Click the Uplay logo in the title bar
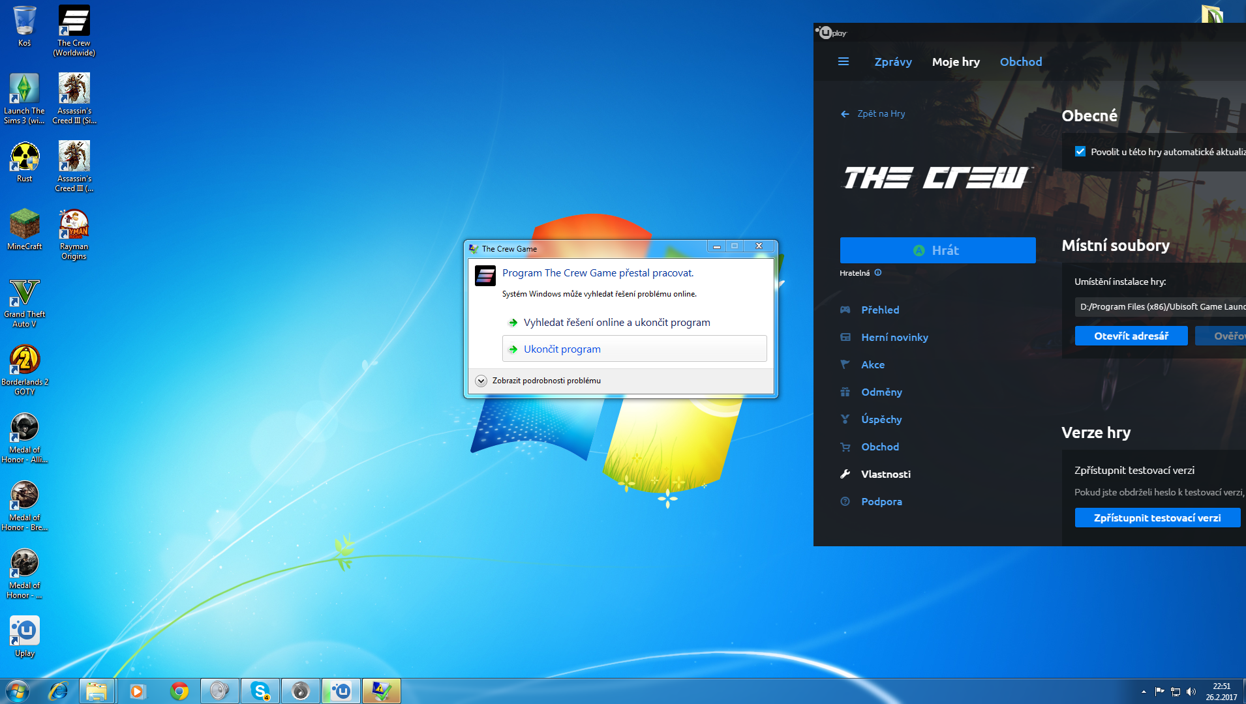1246x704 pixels. [832, 33]
